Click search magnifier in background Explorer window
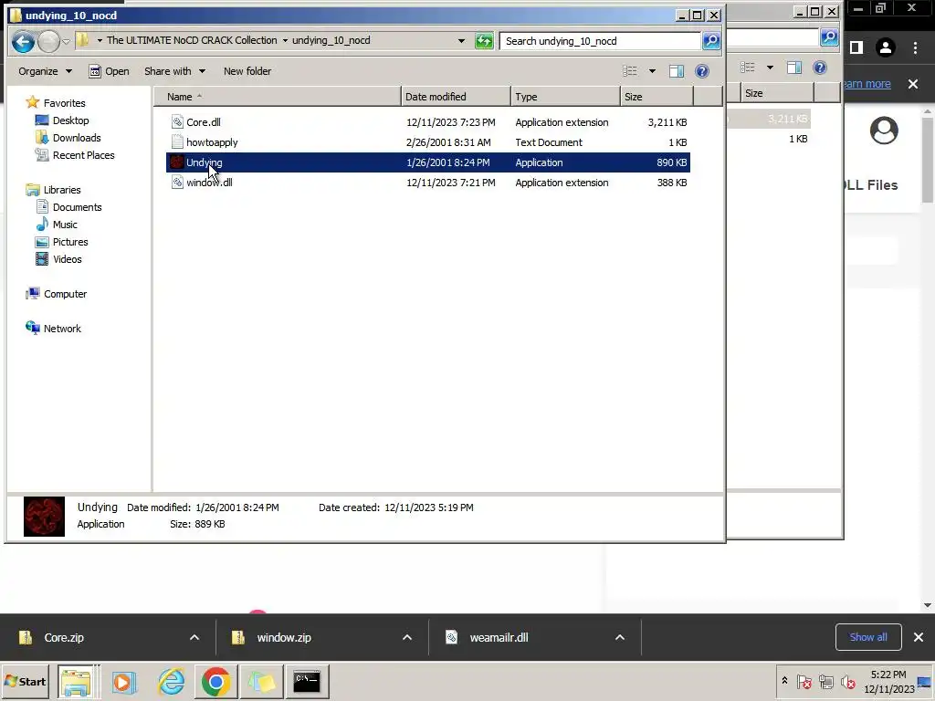The image size is (935, 701). point(829,37)
